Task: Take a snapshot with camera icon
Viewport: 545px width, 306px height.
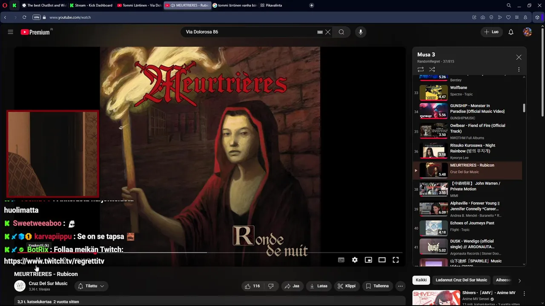Action: coord(483,17)
